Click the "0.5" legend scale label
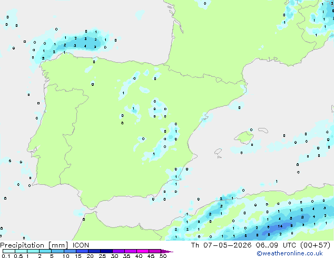 18,256
